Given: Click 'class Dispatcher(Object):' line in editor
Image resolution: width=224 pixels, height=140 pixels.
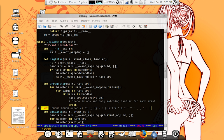Looking at the screenshot, I should (x=57, y=42).
